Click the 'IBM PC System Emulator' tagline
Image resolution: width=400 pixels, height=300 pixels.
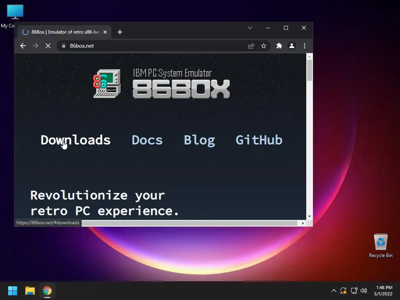coord(172,73)
